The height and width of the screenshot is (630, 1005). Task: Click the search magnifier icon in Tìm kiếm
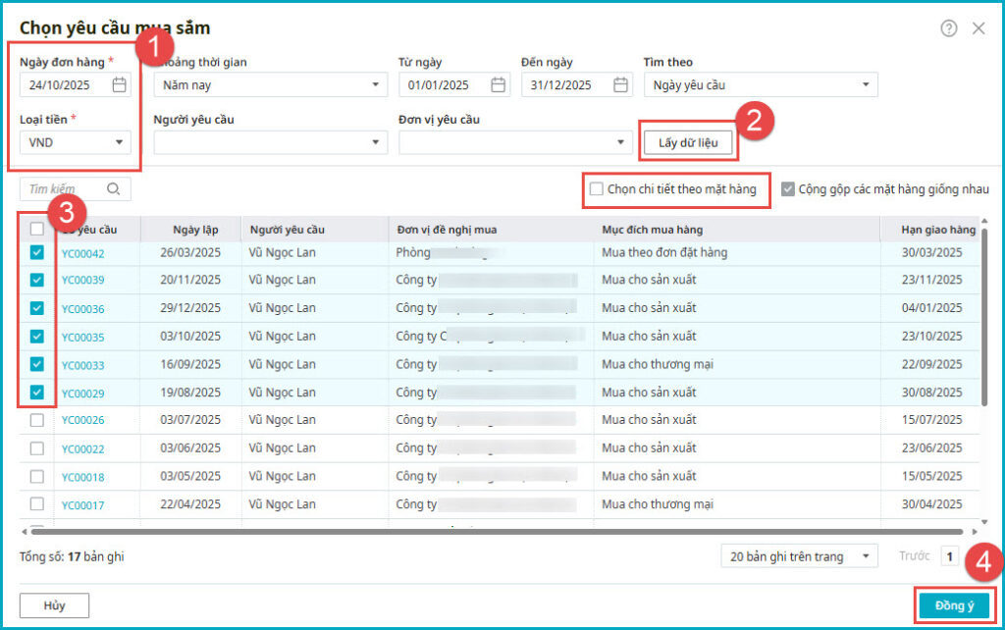[114, 189]
